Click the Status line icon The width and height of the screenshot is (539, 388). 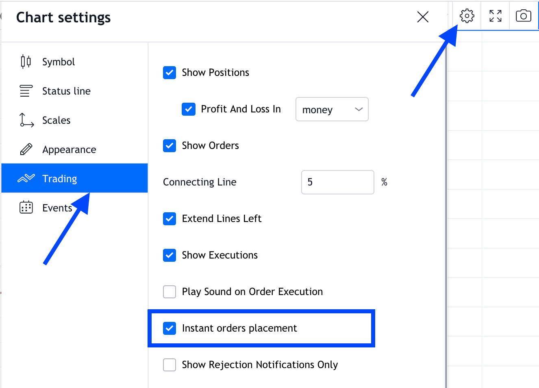[x=26, y=91]
